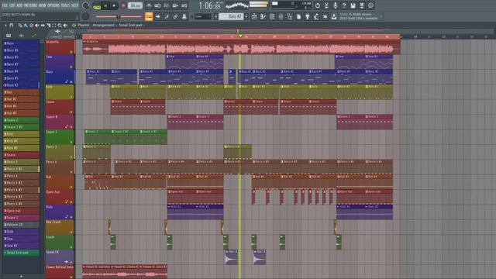The height and width of the screenshot is (279, 496).
Task: Mute the Percs 4 track
Action: [71, 172]
